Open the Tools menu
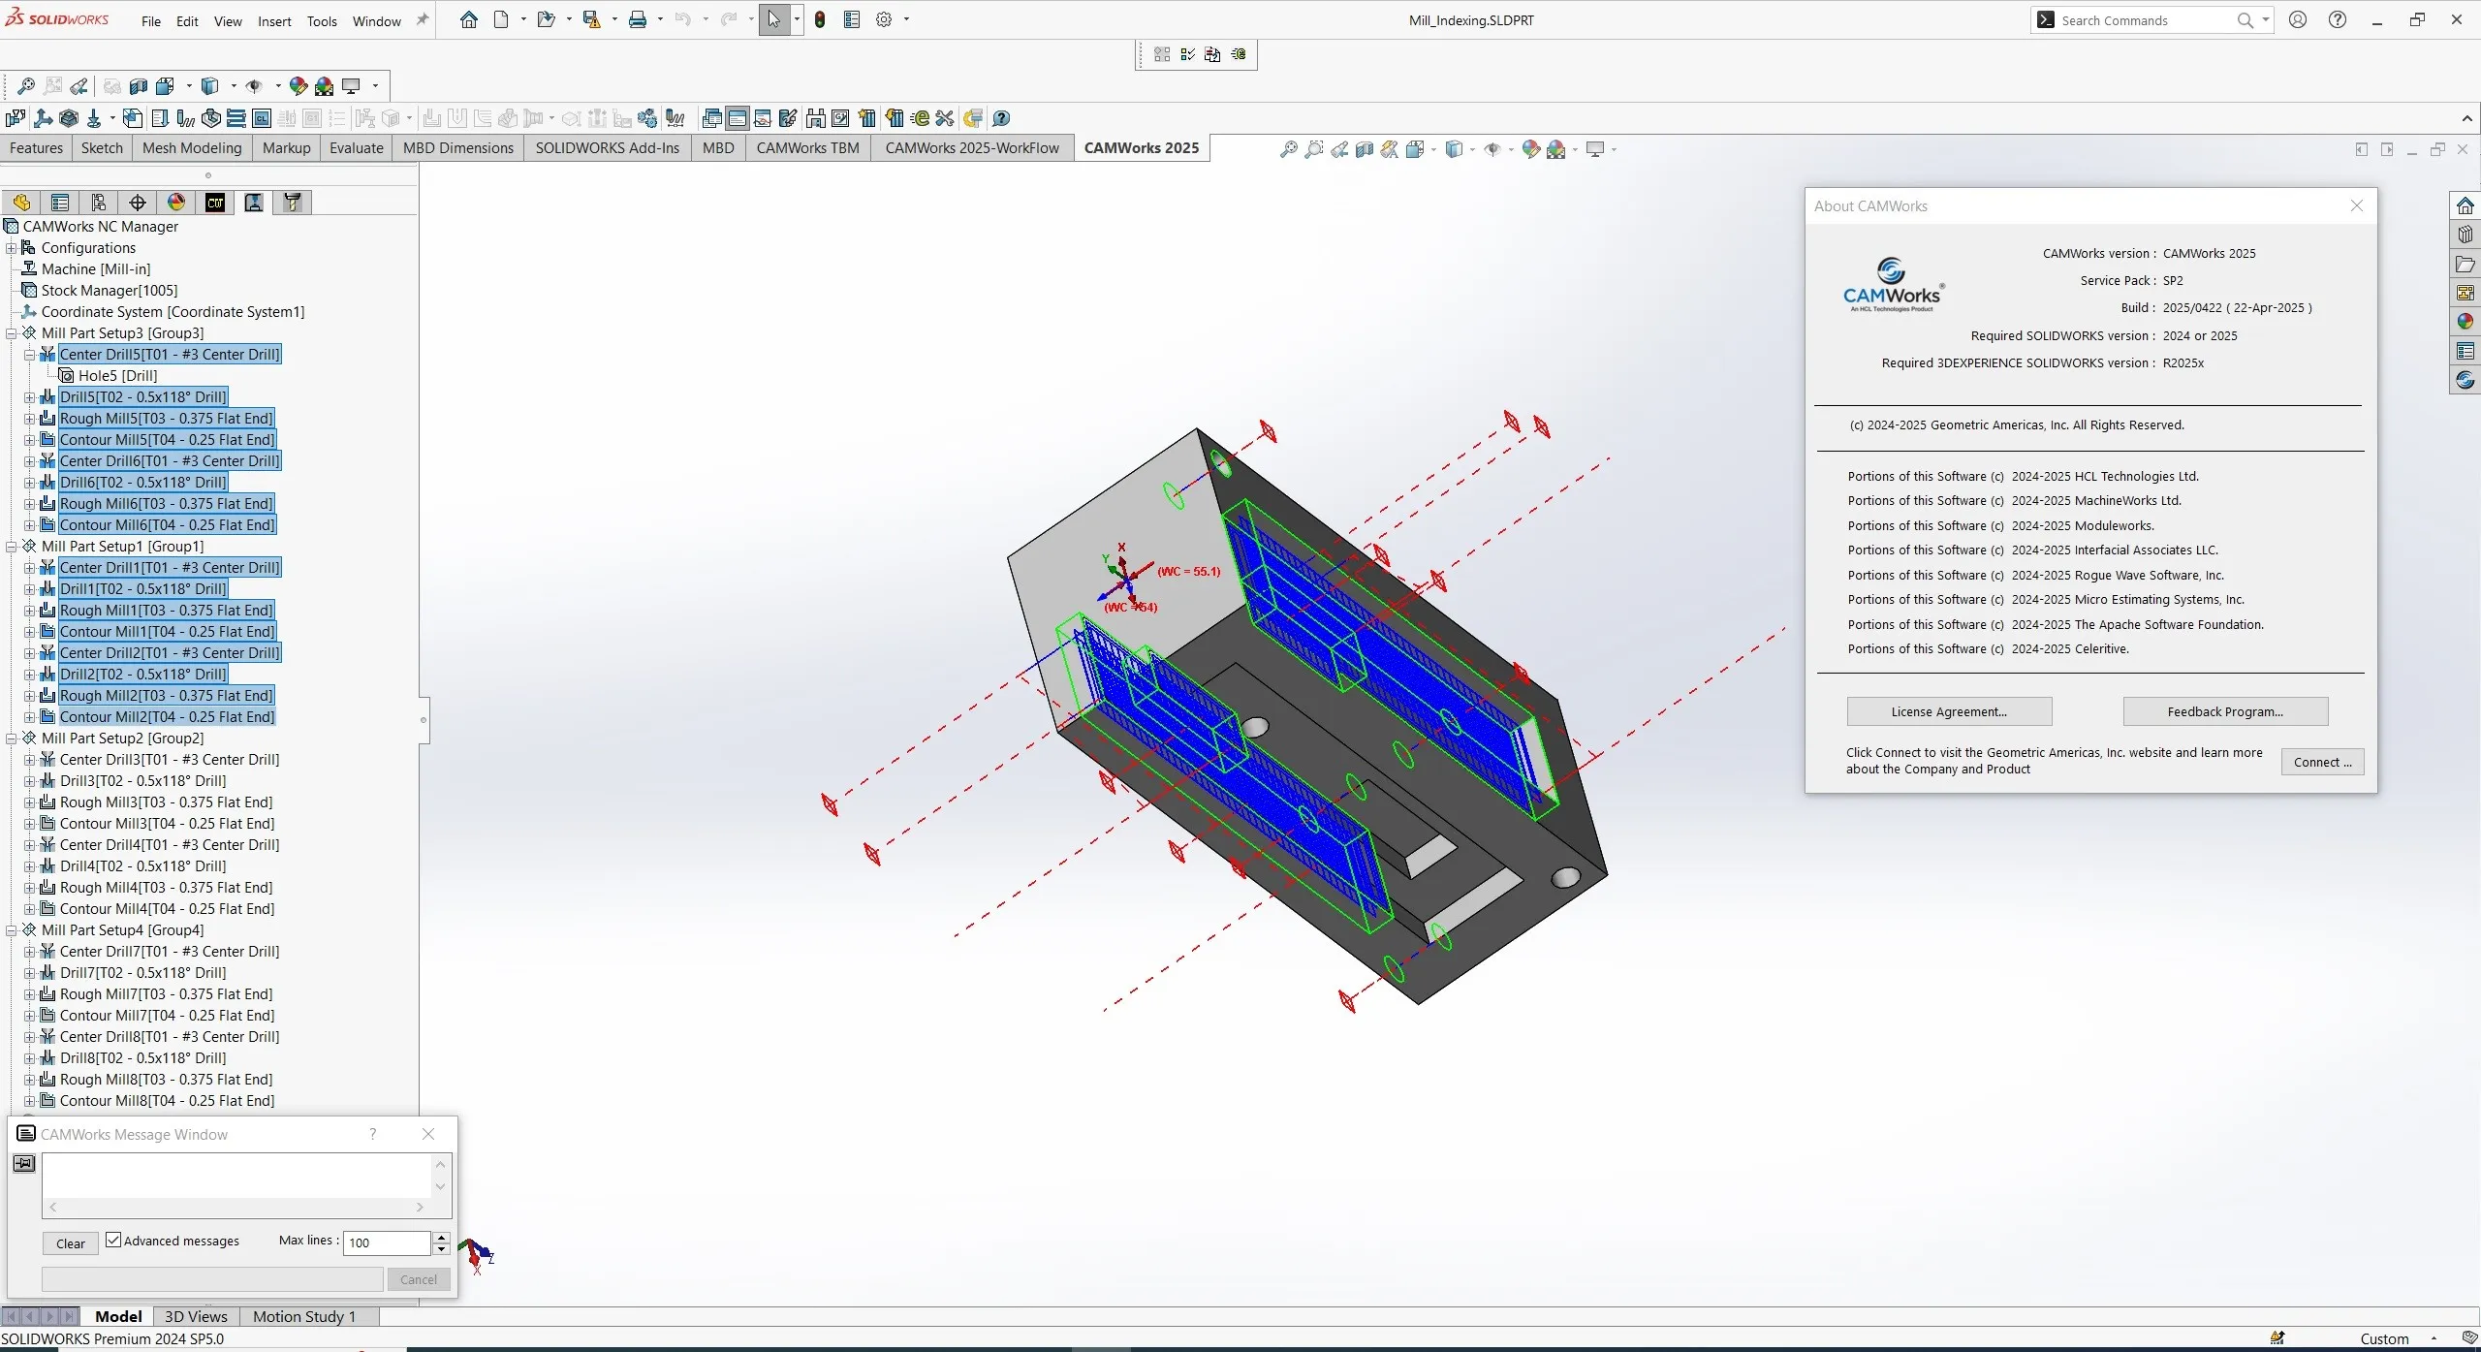The width and height of the screenshot is (2481, 1352). [322, 21]
